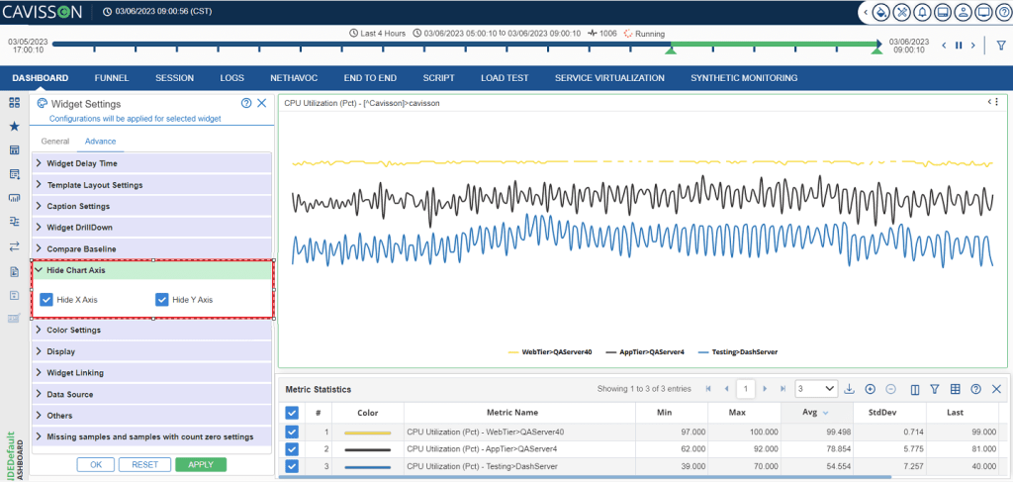
Task: Collapse header icon bar with left arrow
Action: (x=866, y=12)
